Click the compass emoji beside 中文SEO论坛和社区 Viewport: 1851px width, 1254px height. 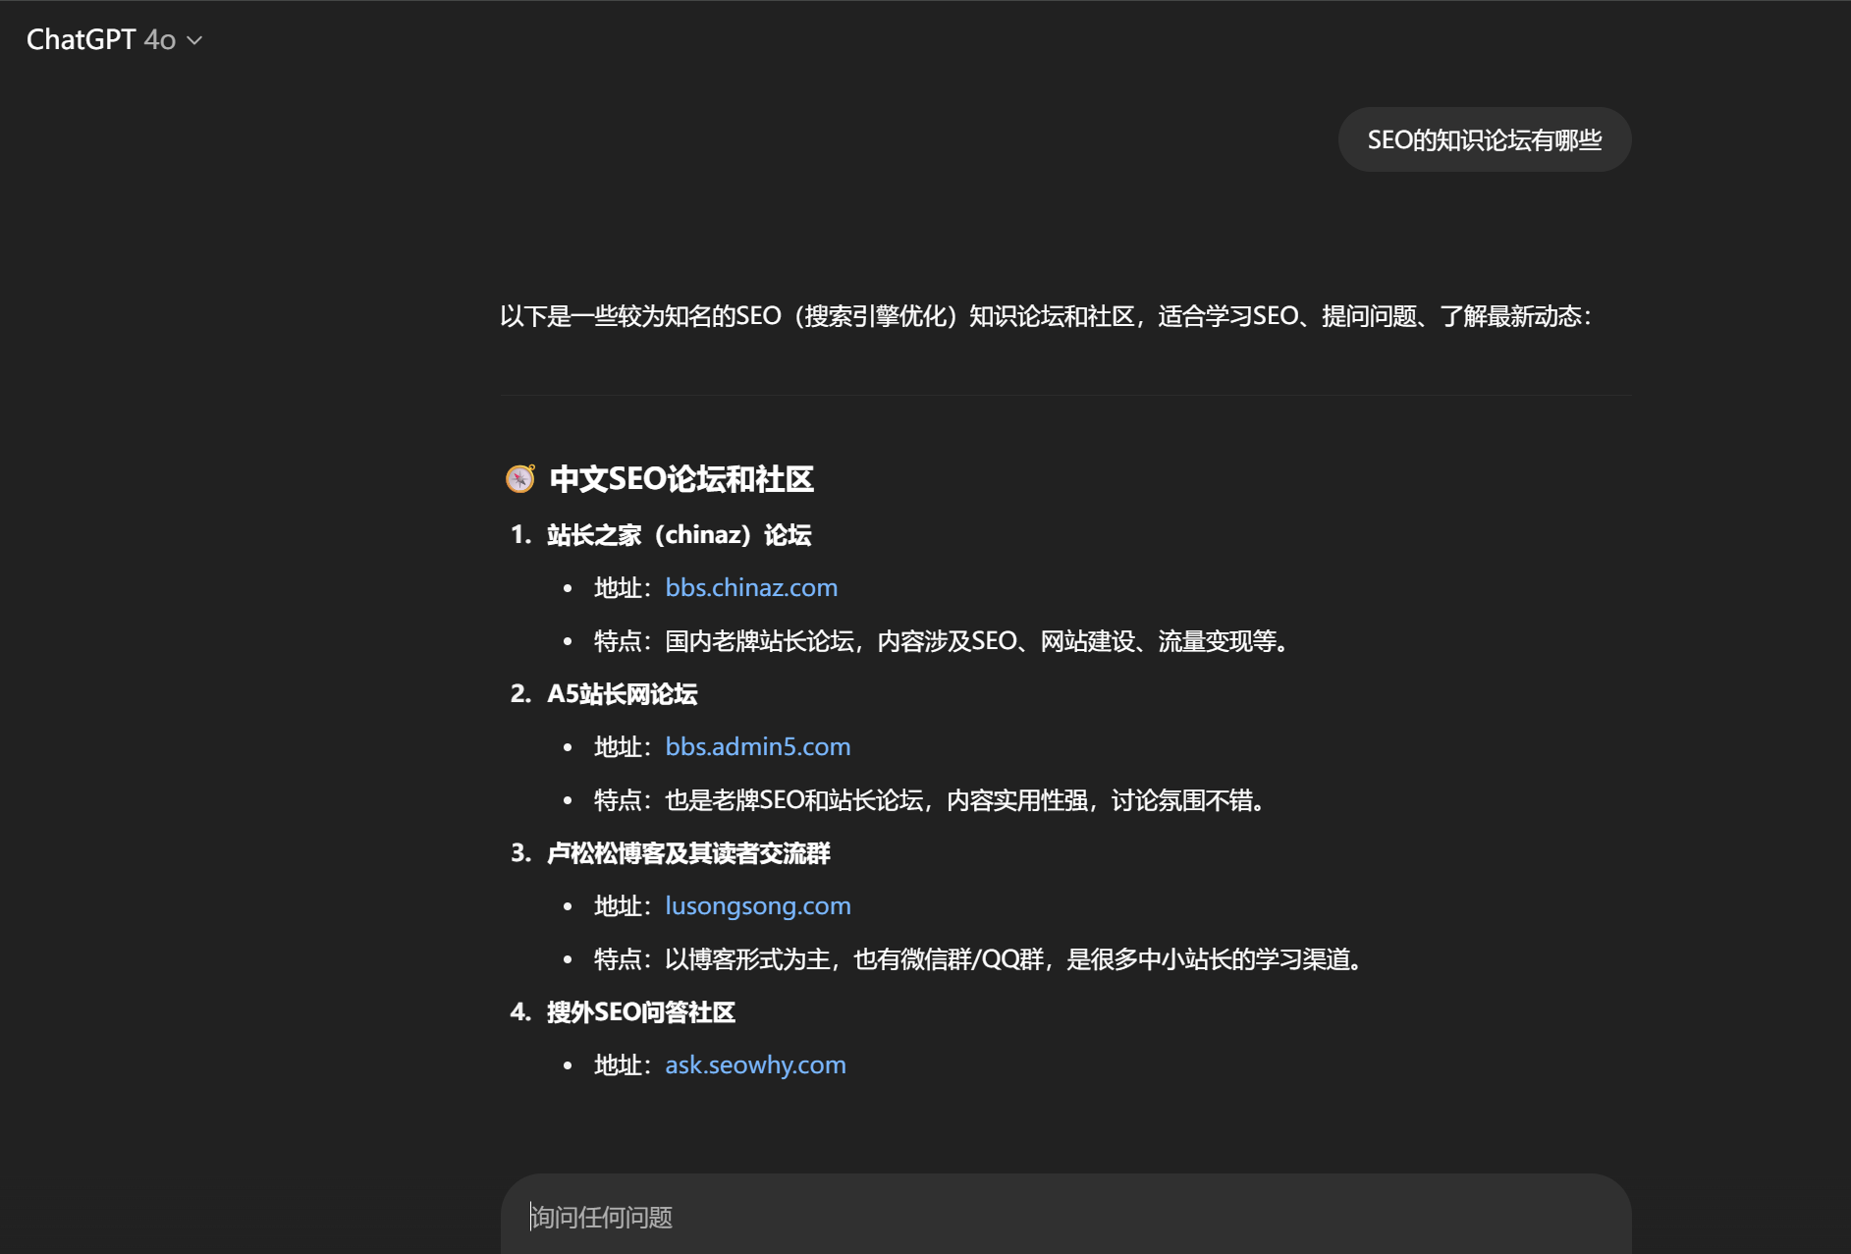(519, 478)
